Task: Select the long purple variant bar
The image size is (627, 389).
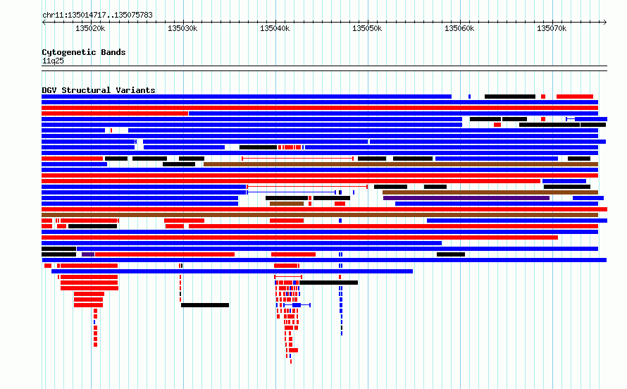Action: [466, 198]
